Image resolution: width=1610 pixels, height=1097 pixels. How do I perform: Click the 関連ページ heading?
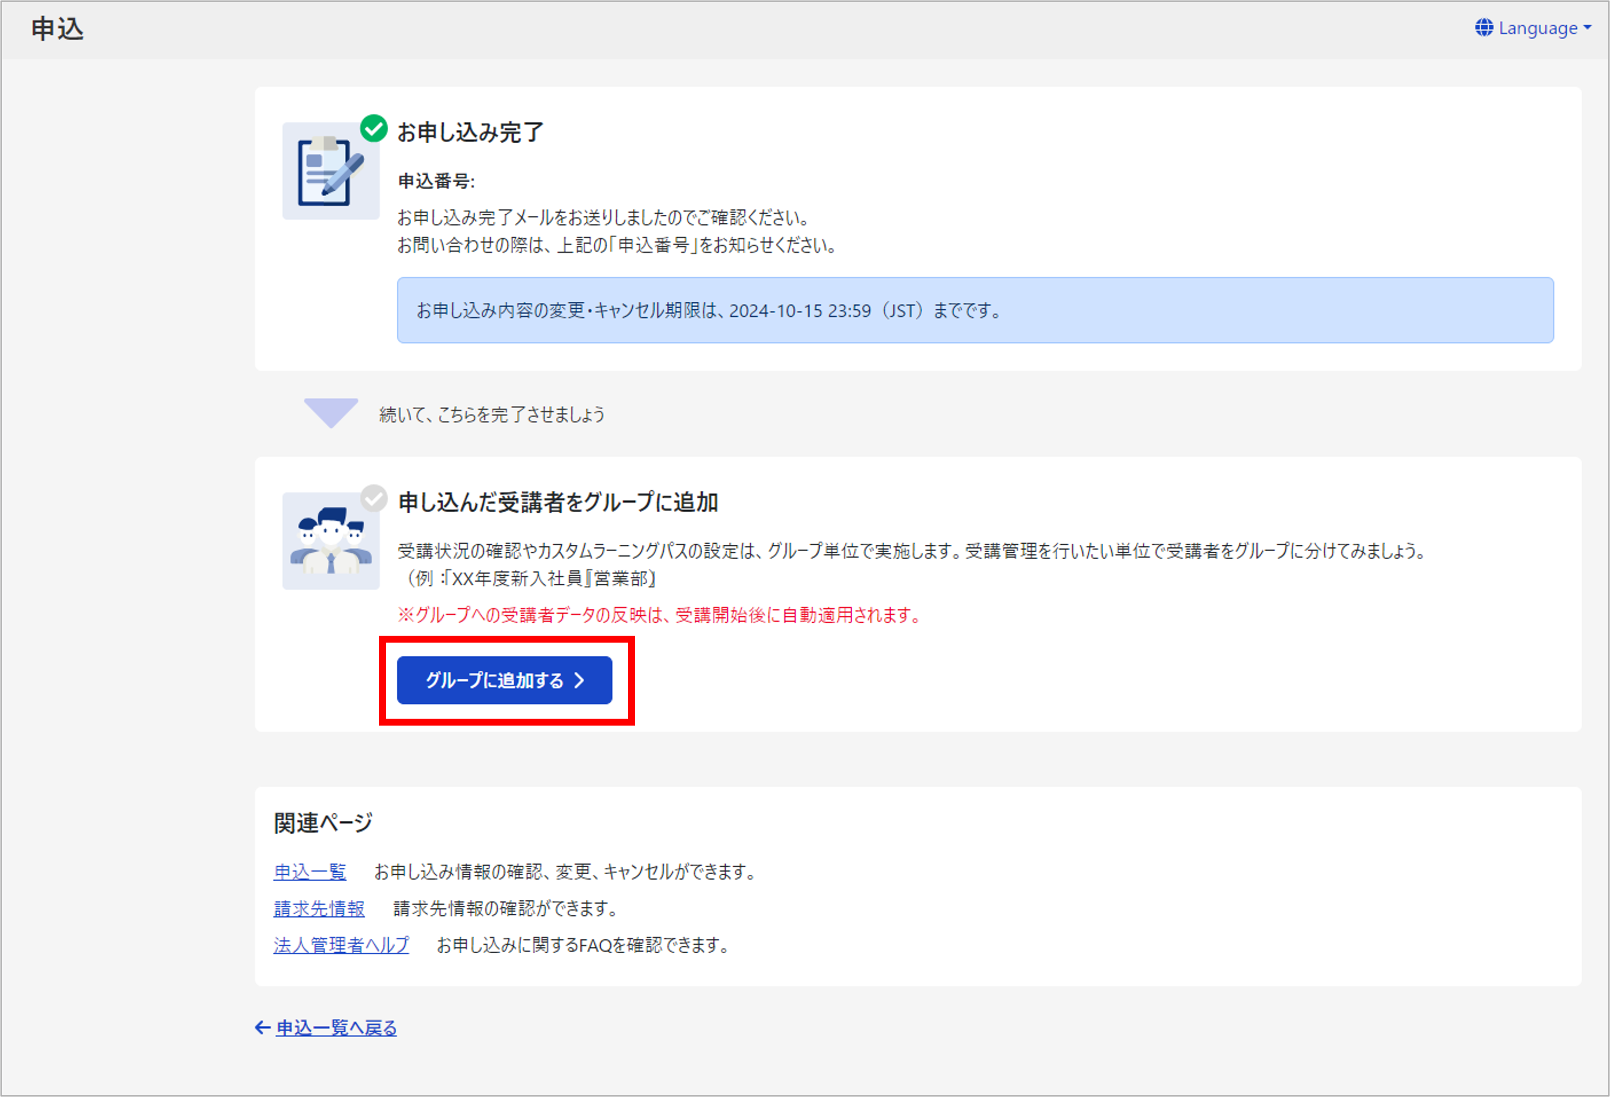324,823
